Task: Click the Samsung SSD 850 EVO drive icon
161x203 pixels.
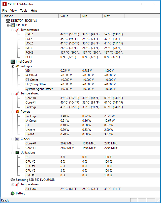Action: click(13, 180)
